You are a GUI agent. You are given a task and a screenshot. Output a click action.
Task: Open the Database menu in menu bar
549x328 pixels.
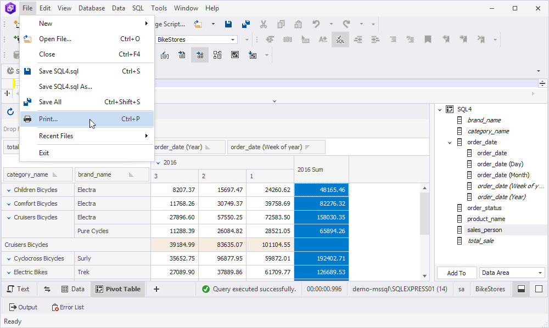coord(92,8)
